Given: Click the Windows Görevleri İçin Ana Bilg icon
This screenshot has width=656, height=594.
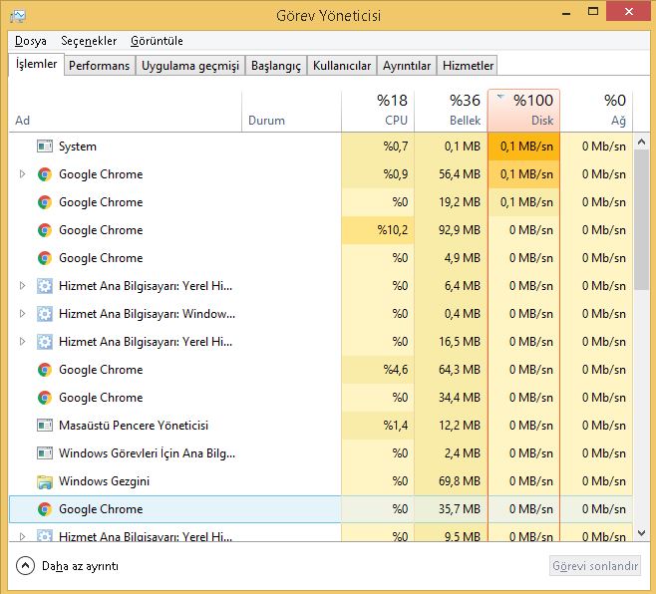Looking at the screenshot, I should [44, 453].
